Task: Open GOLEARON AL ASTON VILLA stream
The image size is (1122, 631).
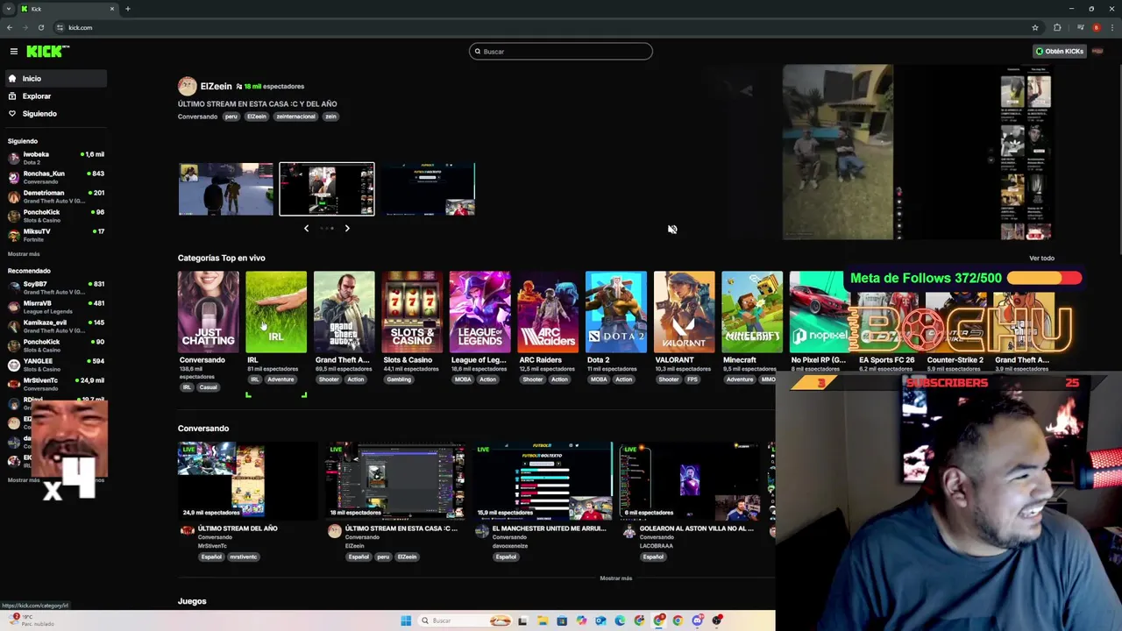Action: [x=690, y=481]
